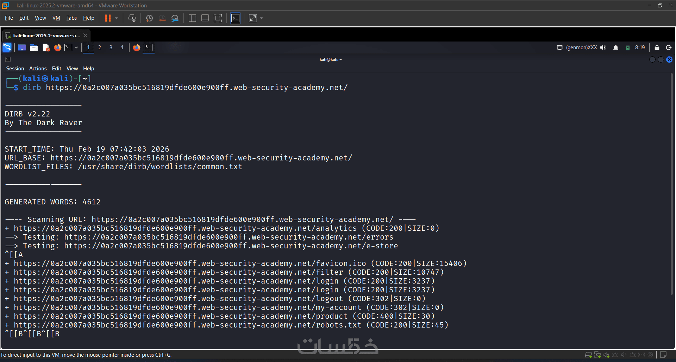Open the VMware View menu
676x362 pixels.
tap(40, 18)
